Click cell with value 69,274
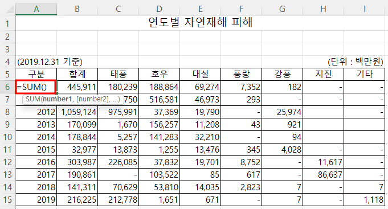This screenshot has height=209, width=388. point(201,87)
